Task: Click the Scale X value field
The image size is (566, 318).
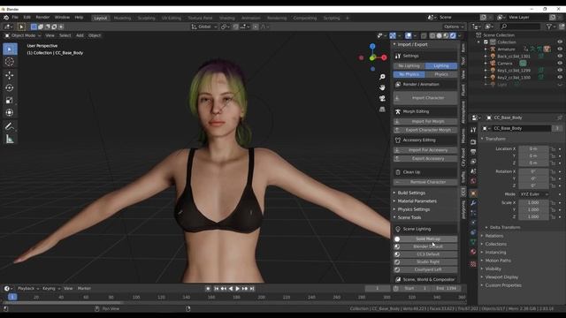Action: 533,202
